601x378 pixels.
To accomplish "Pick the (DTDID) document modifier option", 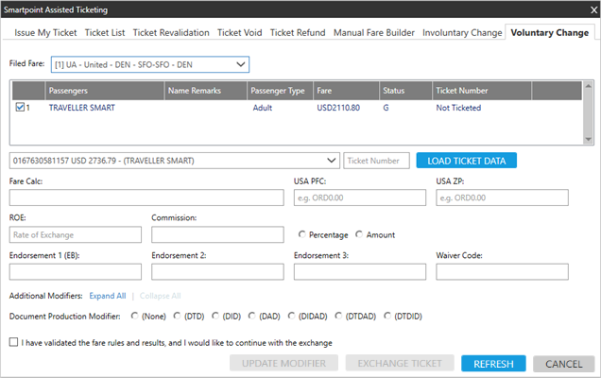I will coord(387,317).
